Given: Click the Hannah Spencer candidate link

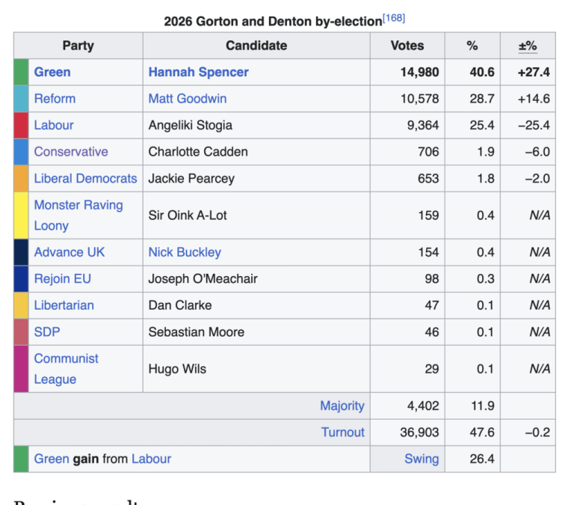Looking at the screenshot, I should (x=198, y=73).
